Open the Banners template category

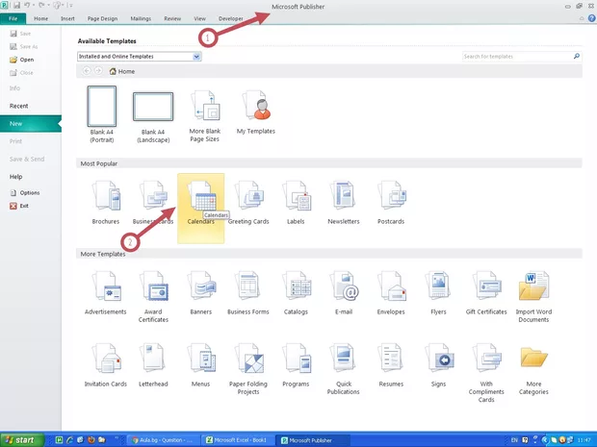pyautogui.click(x=201, y=286)
